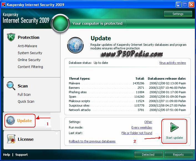196x161 pixels.
Task: Open the Settings button
Action: point(178,14)
